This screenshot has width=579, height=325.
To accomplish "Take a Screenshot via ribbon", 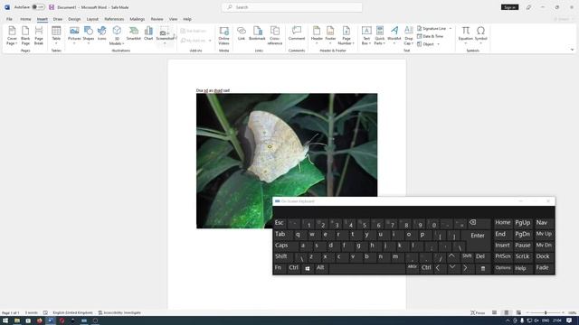I will coord(165,36).
